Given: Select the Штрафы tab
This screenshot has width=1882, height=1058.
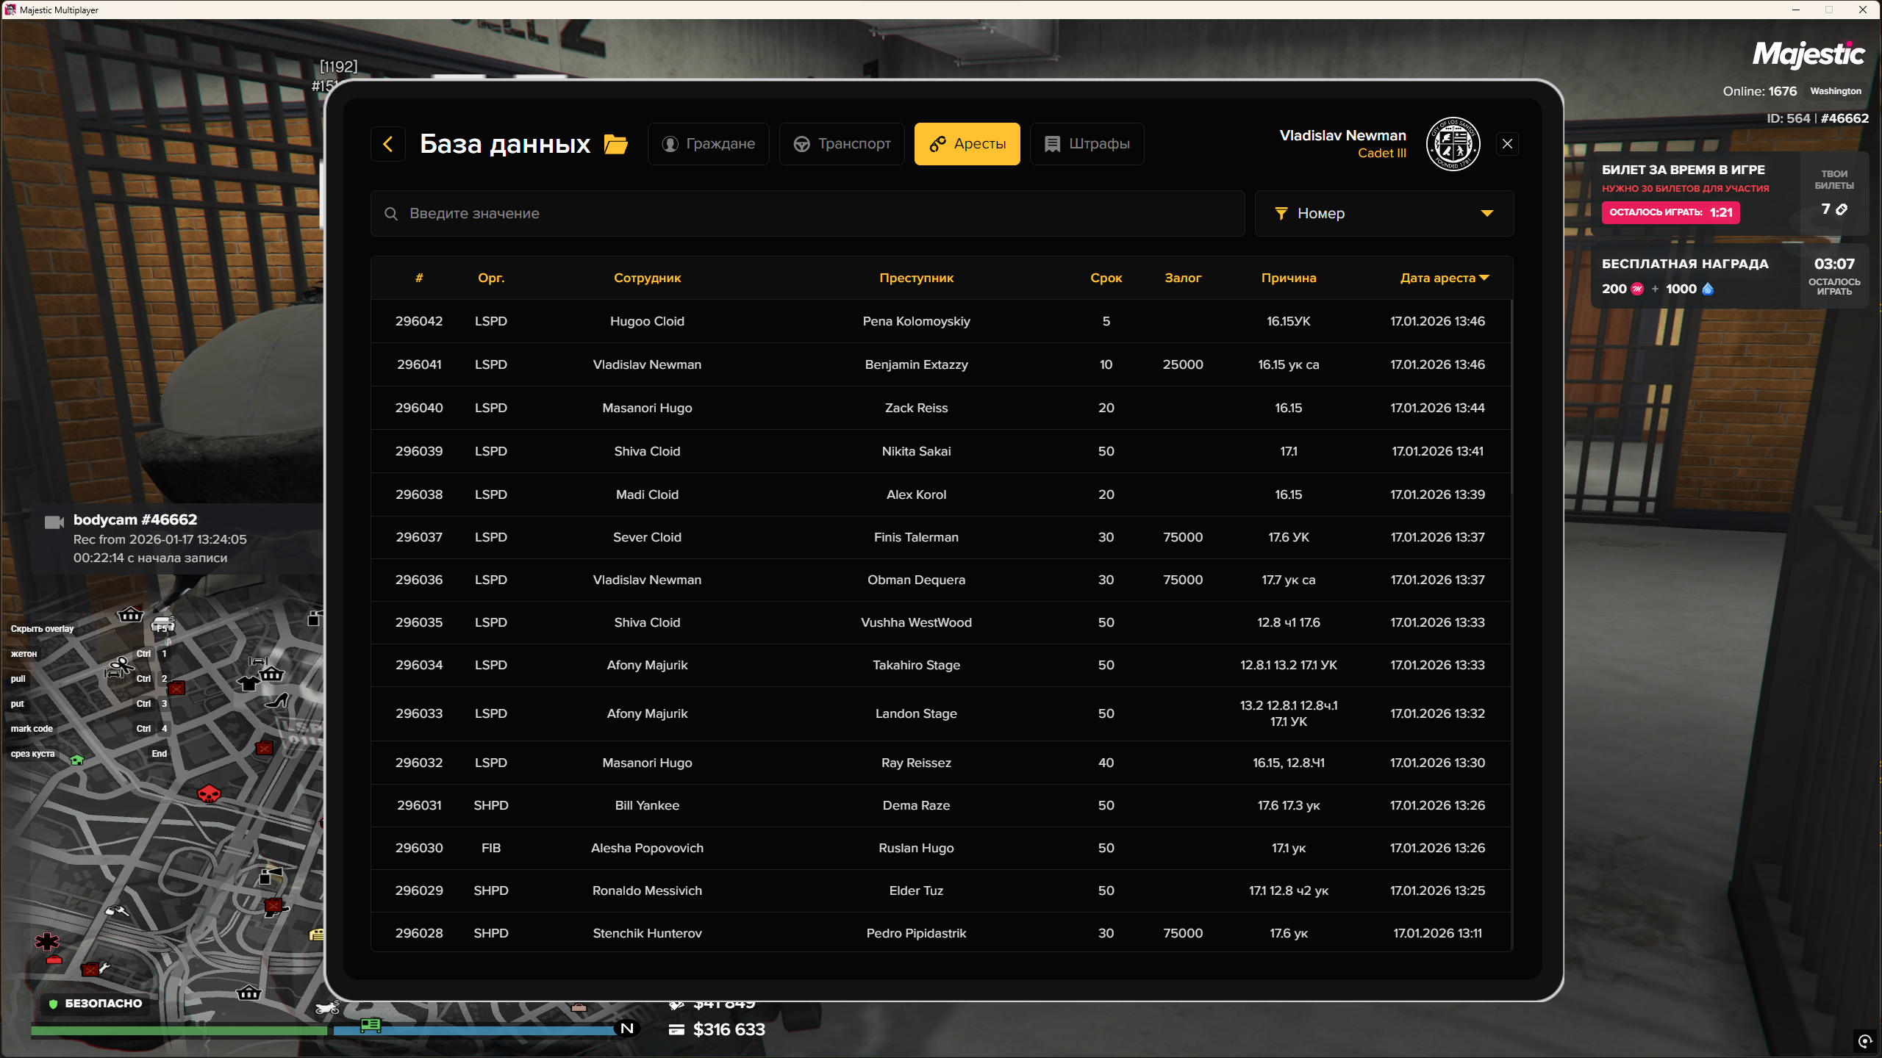Looking at the screenshot, I should coord(1087,144).
